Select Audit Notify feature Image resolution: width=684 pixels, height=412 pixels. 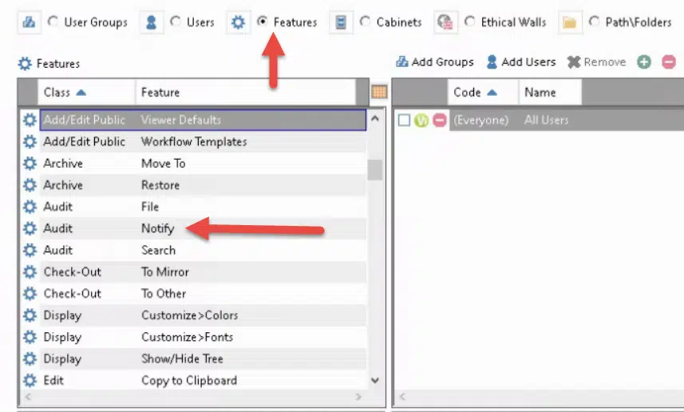(x=203, y=228)
